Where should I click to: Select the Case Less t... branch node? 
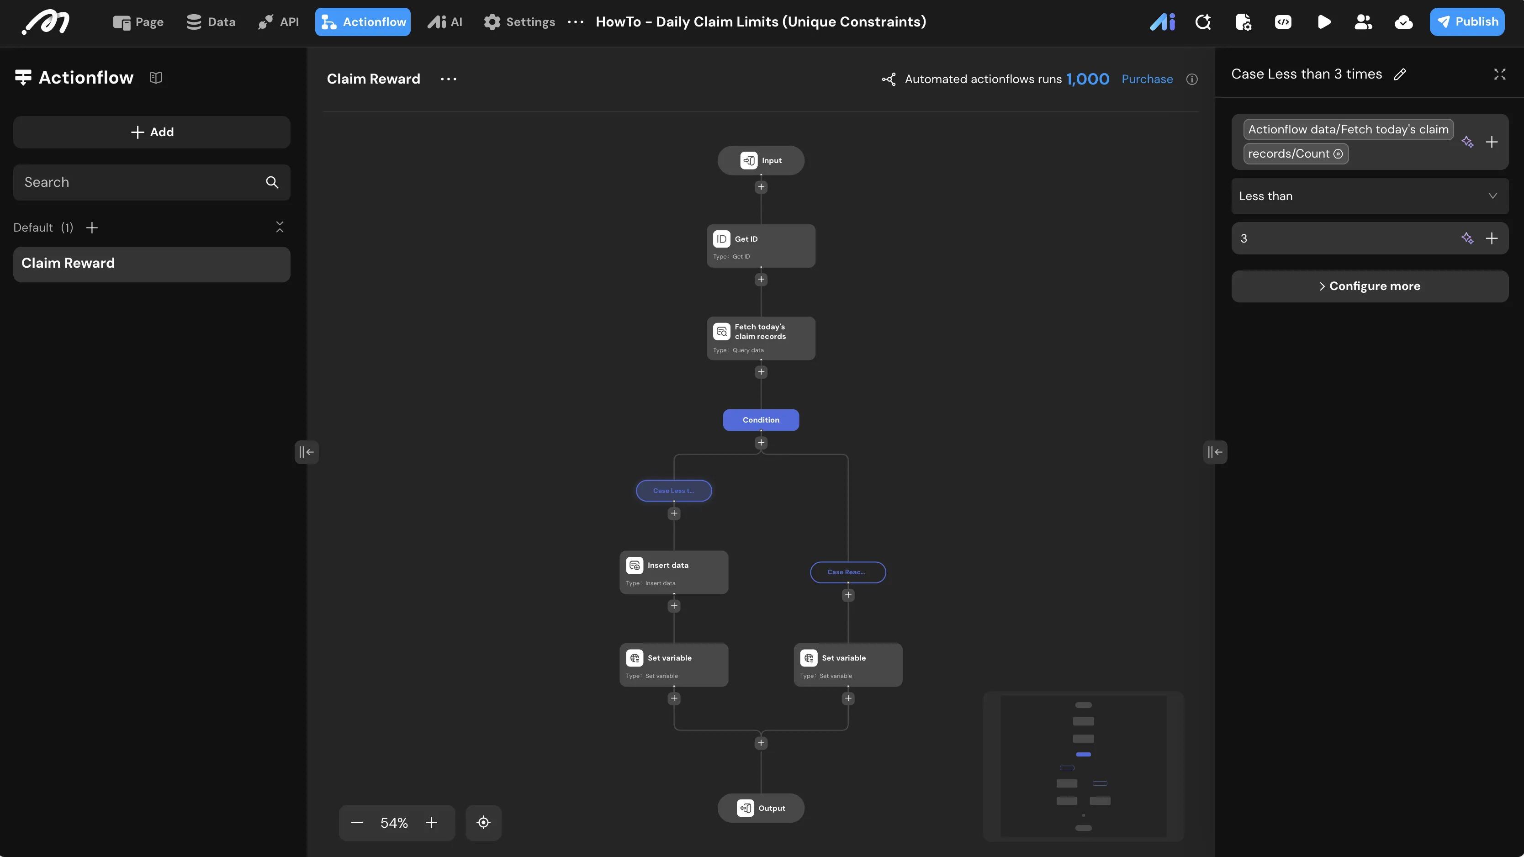tap(674, 490)
